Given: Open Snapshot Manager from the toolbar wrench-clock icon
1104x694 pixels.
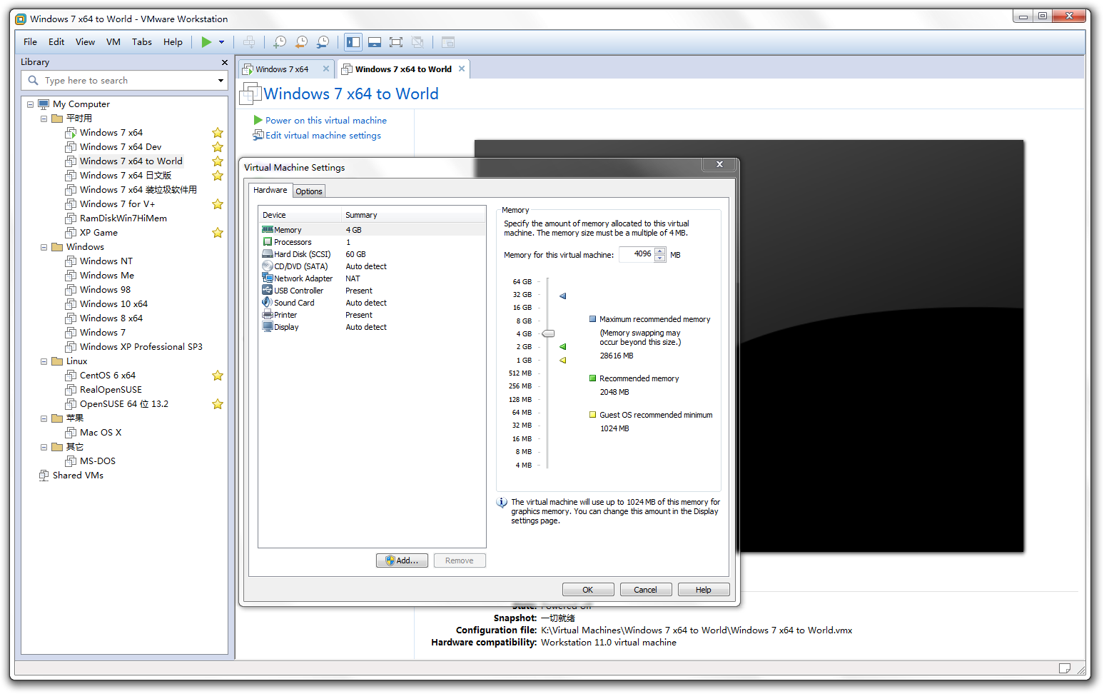Looking at the screenshot, I should click(323, 42).
